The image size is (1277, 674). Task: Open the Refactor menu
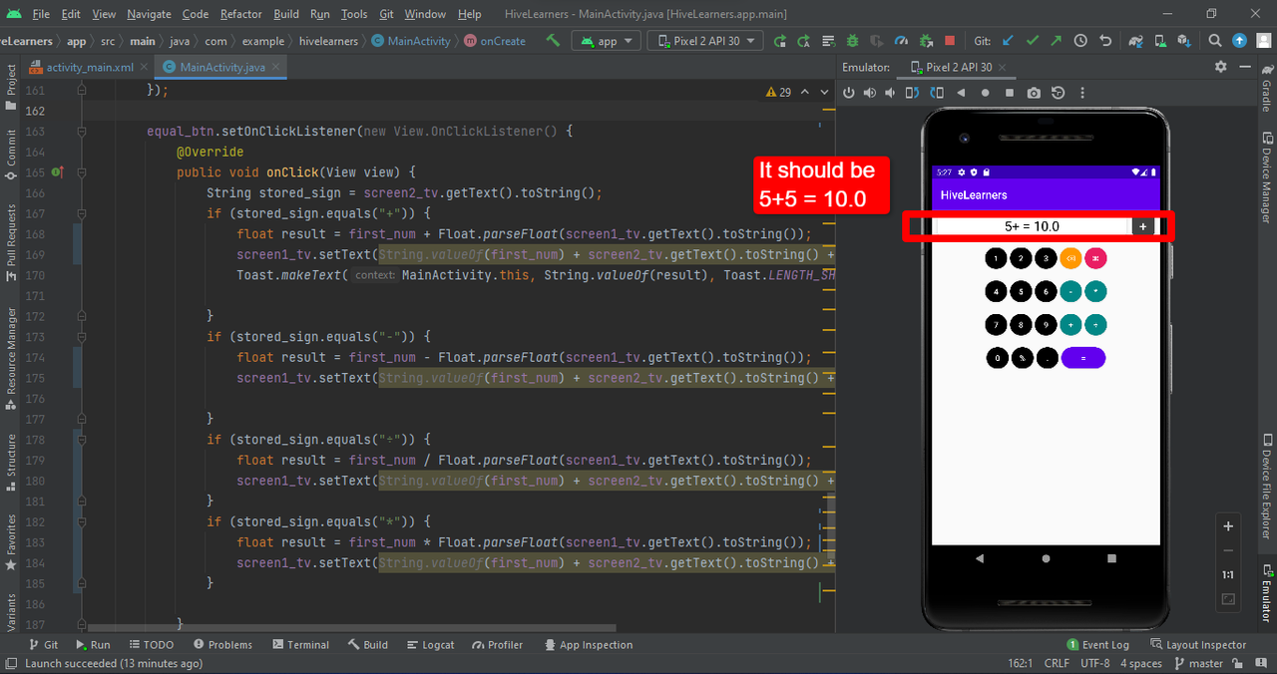(x=240, y=14)
